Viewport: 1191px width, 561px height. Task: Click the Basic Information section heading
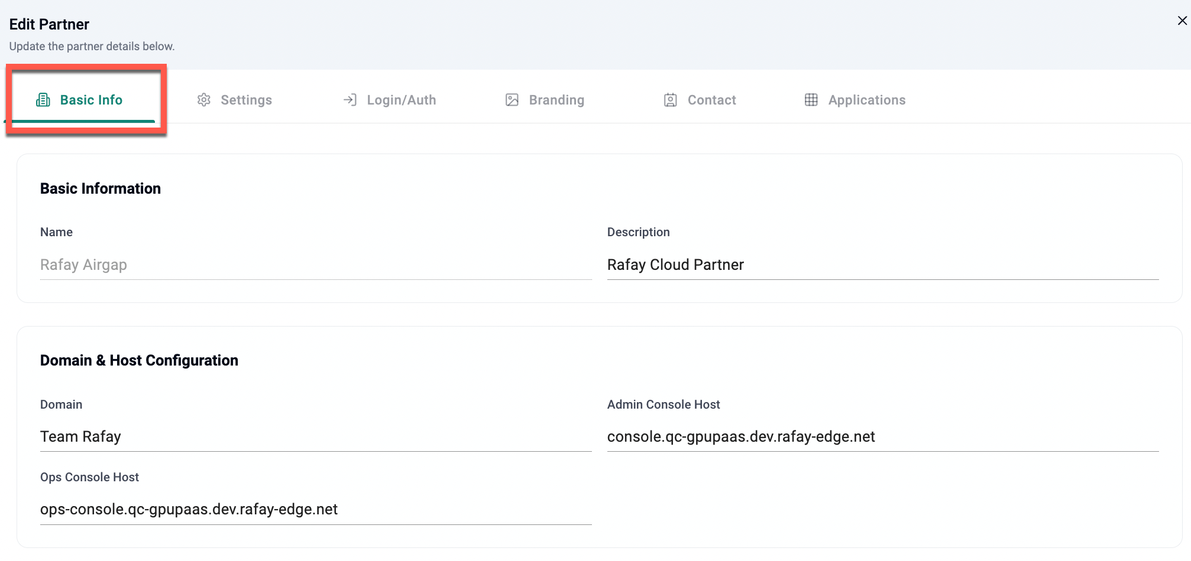tap(101, 188)
